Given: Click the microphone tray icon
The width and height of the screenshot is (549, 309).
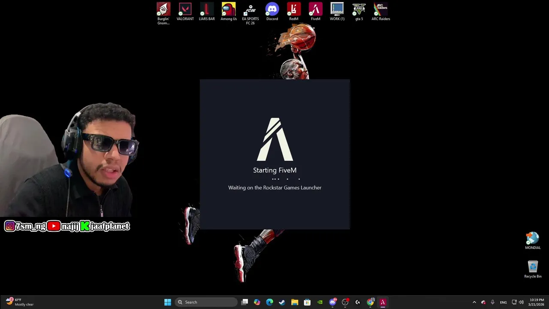Looking at the screenshot, I should click(x=492, y=302).
